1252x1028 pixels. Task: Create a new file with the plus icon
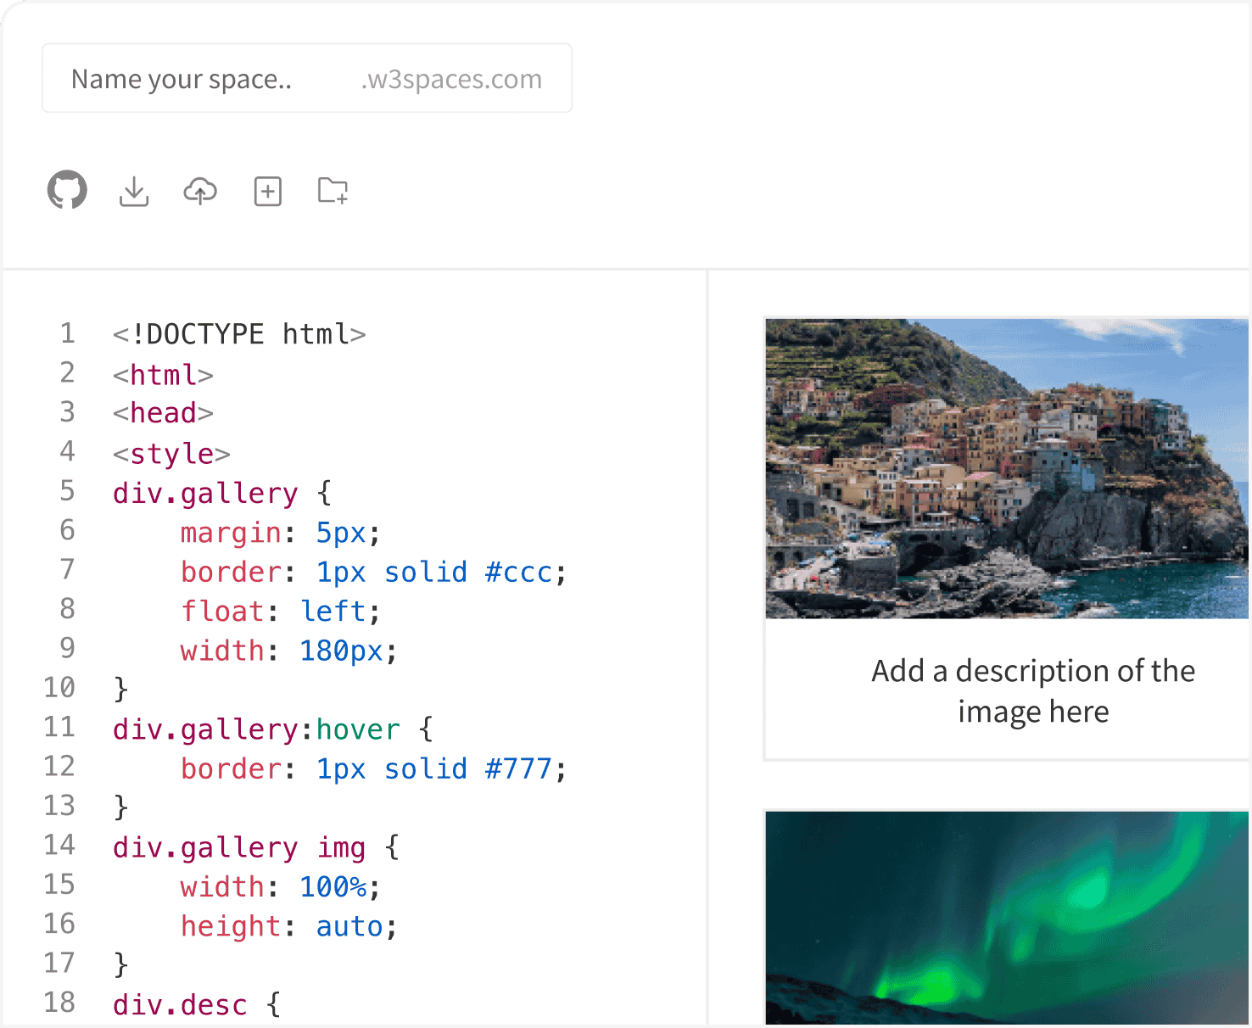[x=267, y=191]
